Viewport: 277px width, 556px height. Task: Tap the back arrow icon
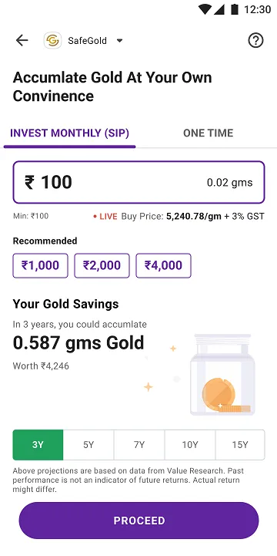[22, 40]
